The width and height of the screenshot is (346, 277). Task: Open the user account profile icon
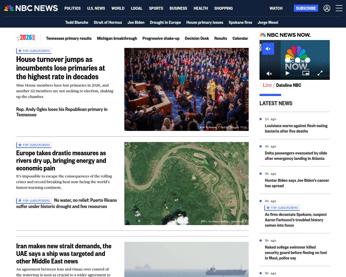coord(327,8)
